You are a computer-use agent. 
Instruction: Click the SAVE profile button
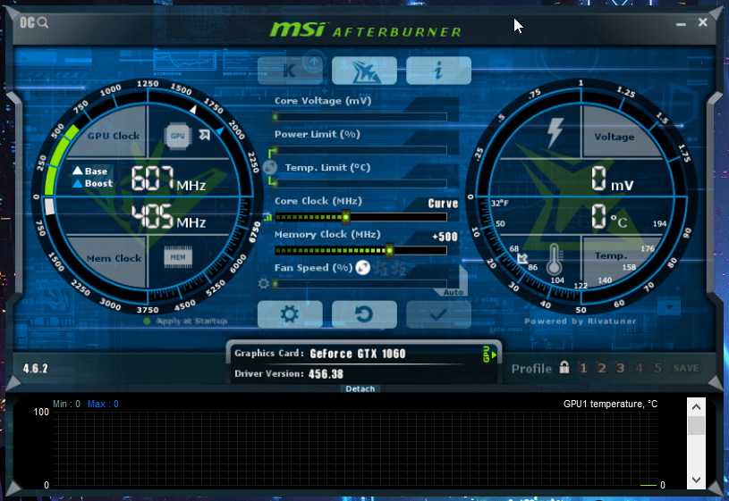[x=686, y=368]
